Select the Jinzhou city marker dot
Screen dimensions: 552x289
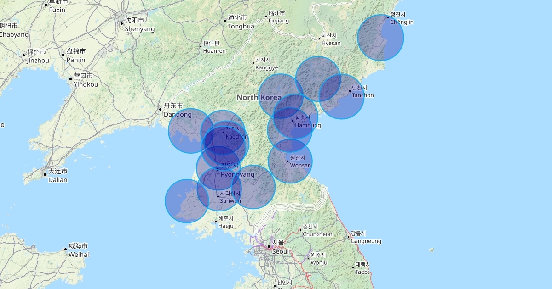pyautogui.click(x=24, y=56)
